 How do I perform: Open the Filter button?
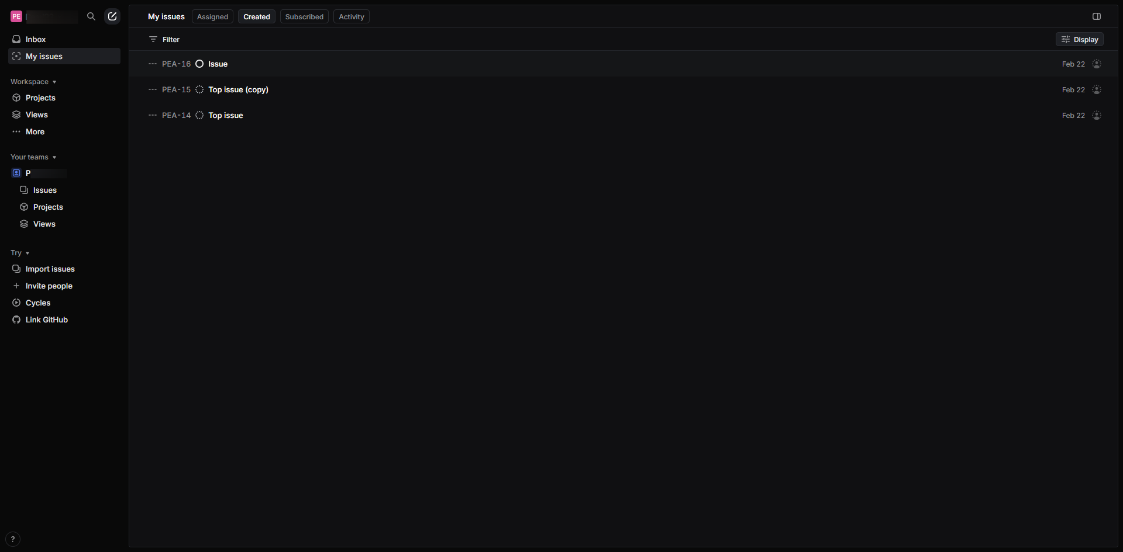tap(164, 40)
